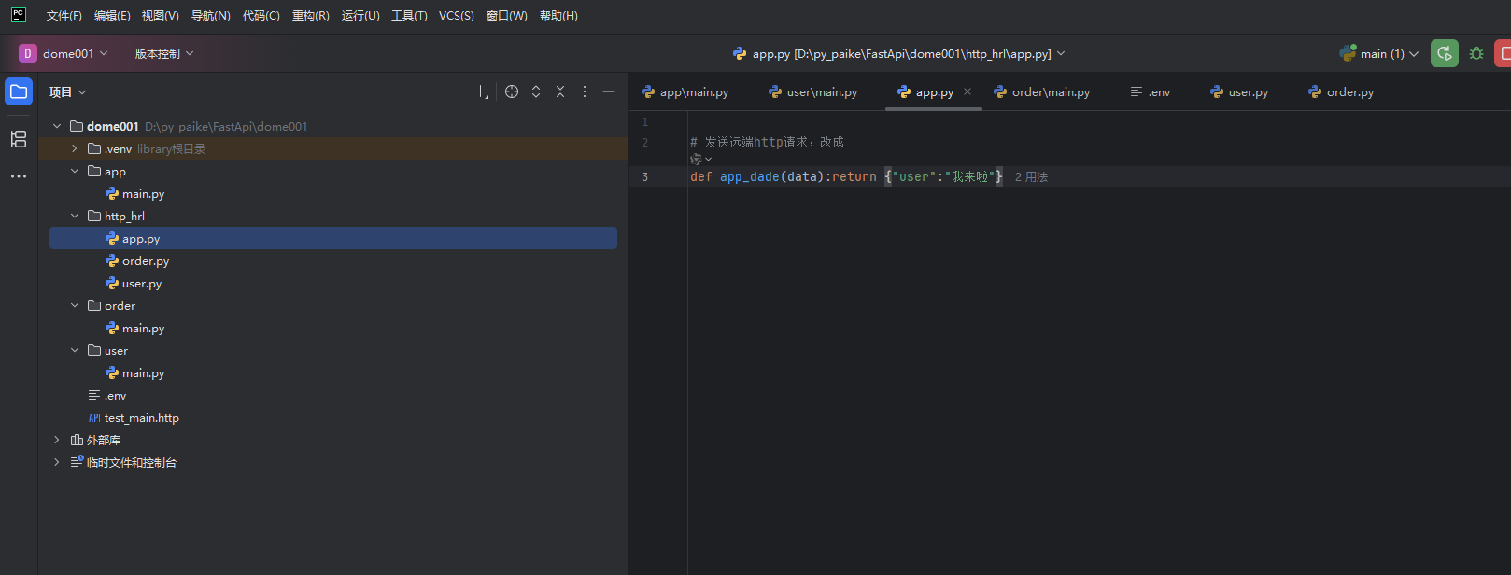Collapse the http_hrl folder
Screen dimensions: 1511x575
click(75, 216)
